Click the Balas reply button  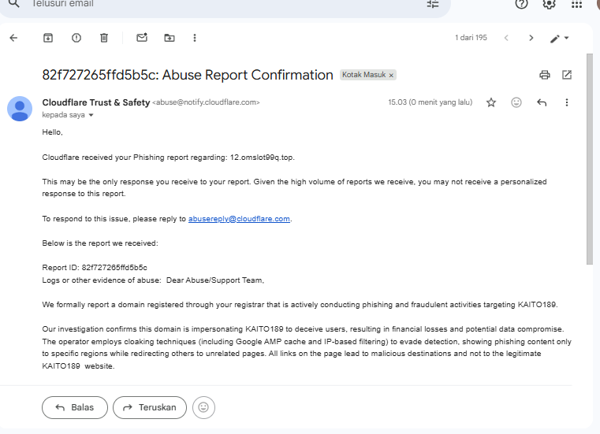(x=75, y=408)
